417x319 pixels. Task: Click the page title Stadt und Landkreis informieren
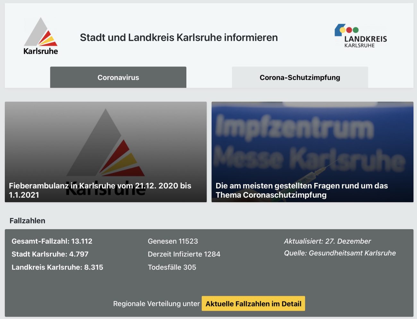pyautogui.click(x=179, y=38)
